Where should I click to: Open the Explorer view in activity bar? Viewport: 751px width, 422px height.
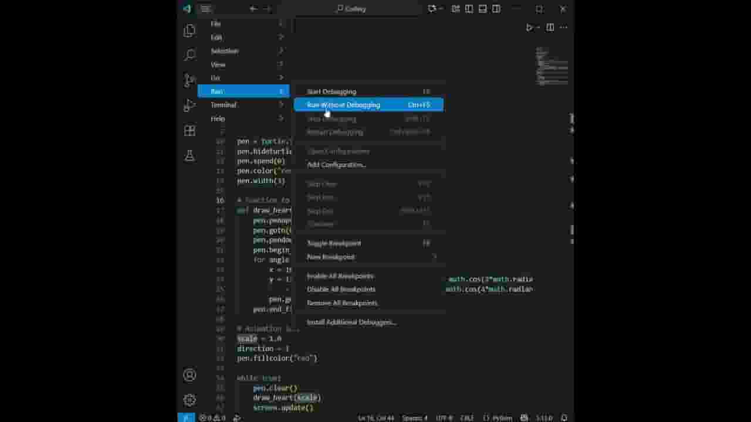point(190,30)
